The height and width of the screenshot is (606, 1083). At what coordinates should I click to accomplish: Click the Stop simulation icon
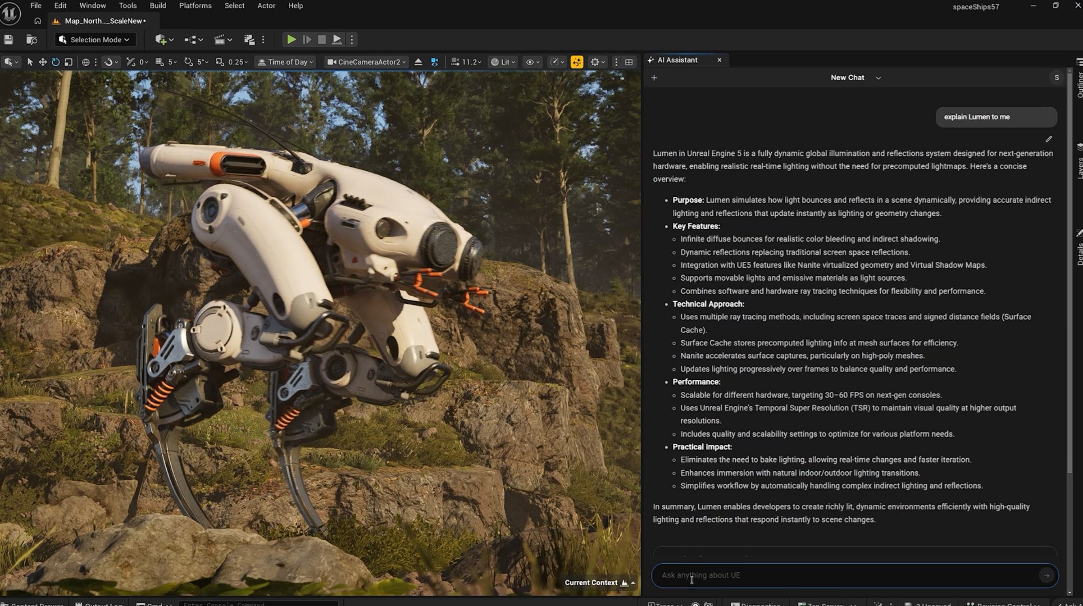(x=322, y=40)
